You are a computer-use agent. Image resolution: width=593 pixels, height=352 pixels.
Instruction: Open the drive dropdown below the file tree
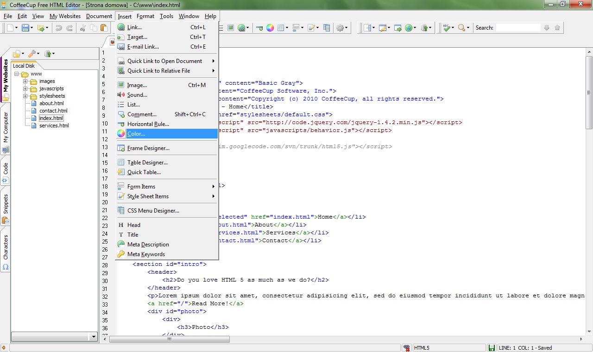(x=94, y=337)
